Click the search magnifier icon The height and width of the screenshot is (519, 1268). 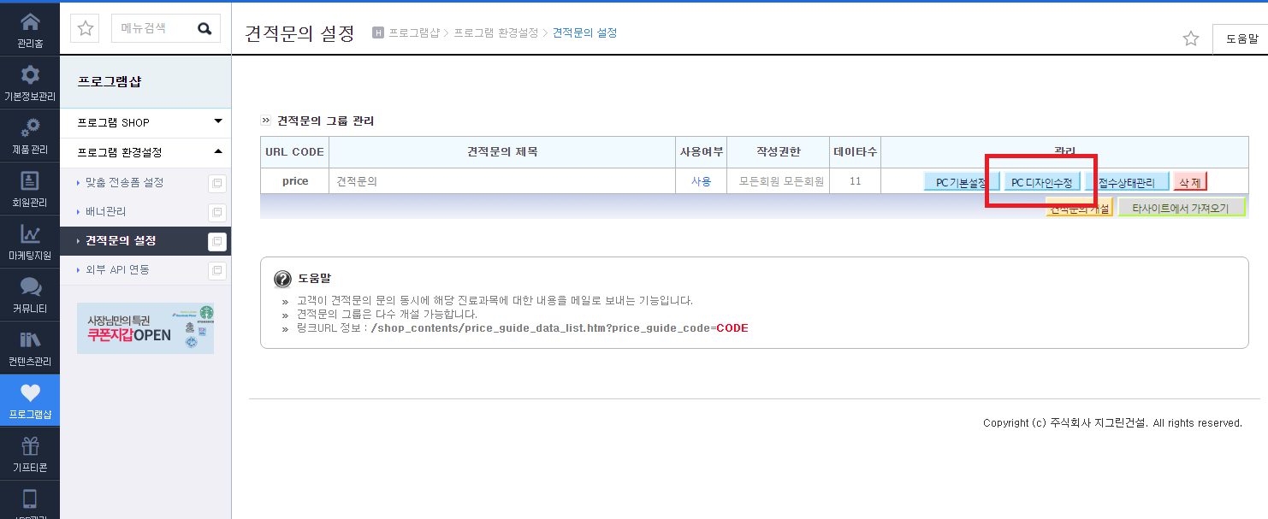coord(204,28)
